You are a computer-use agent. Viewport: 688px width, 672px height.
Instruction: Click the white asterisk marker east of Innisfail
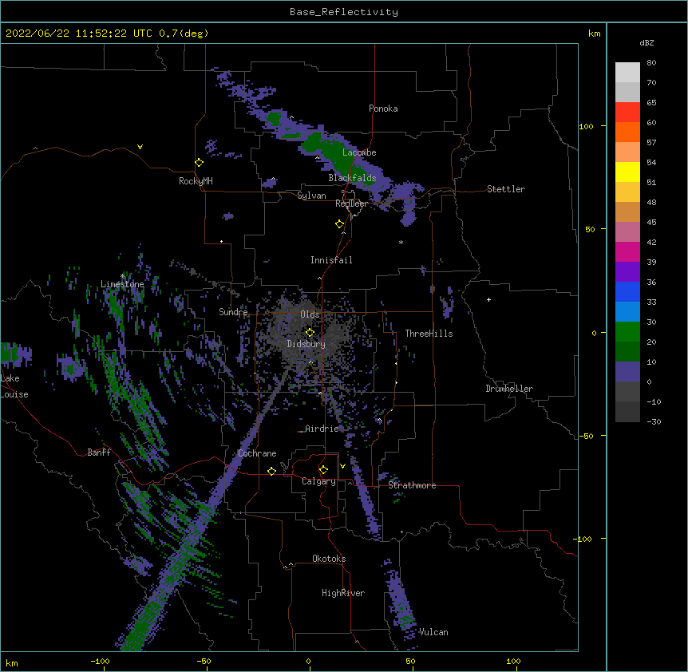[401, 242]
